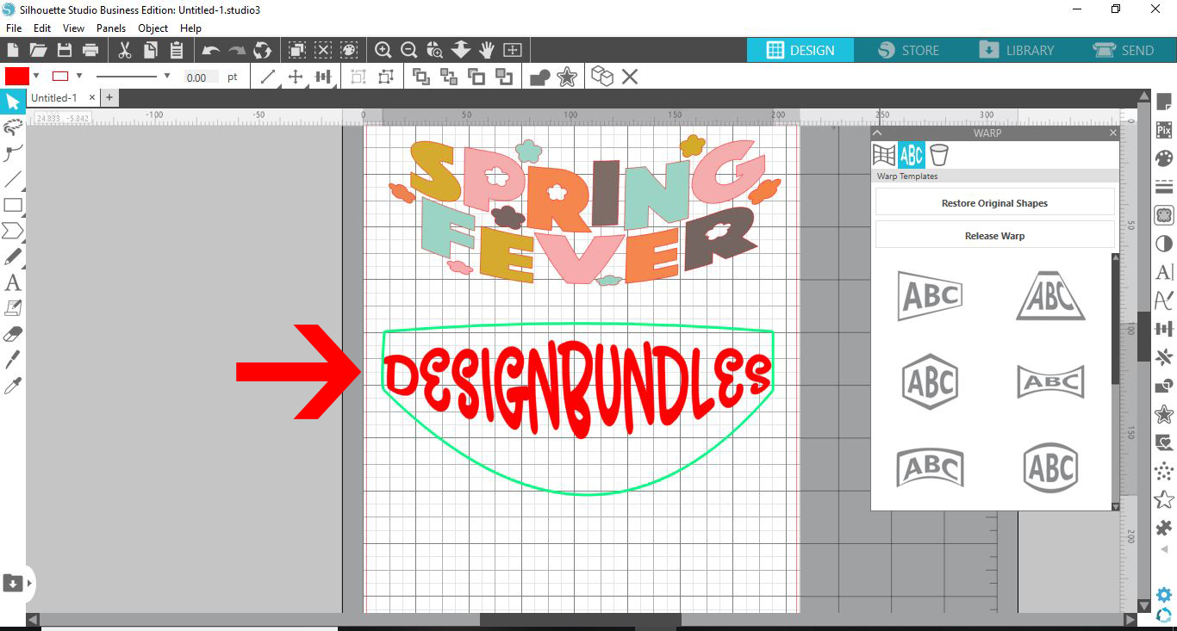Print the design
Screen dimensions: 1177x631
coord(90,50)
